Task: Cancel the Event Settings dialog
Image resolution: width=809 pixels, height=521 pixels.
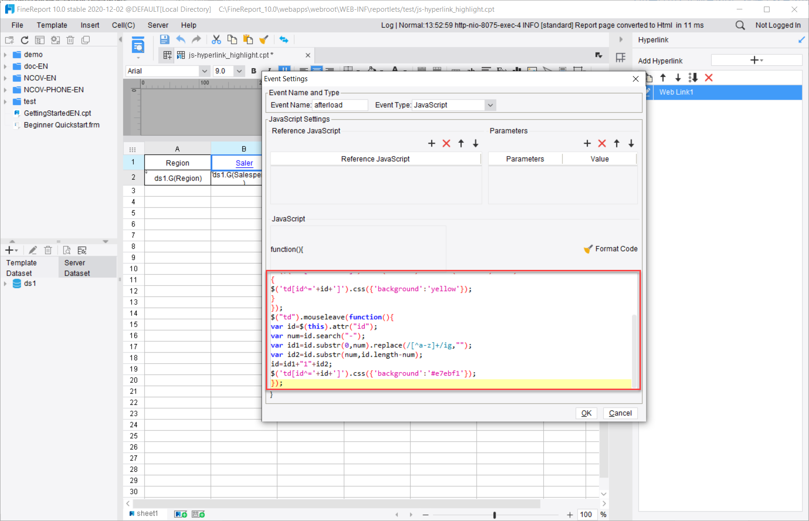Action: click(x=620, y=413)
